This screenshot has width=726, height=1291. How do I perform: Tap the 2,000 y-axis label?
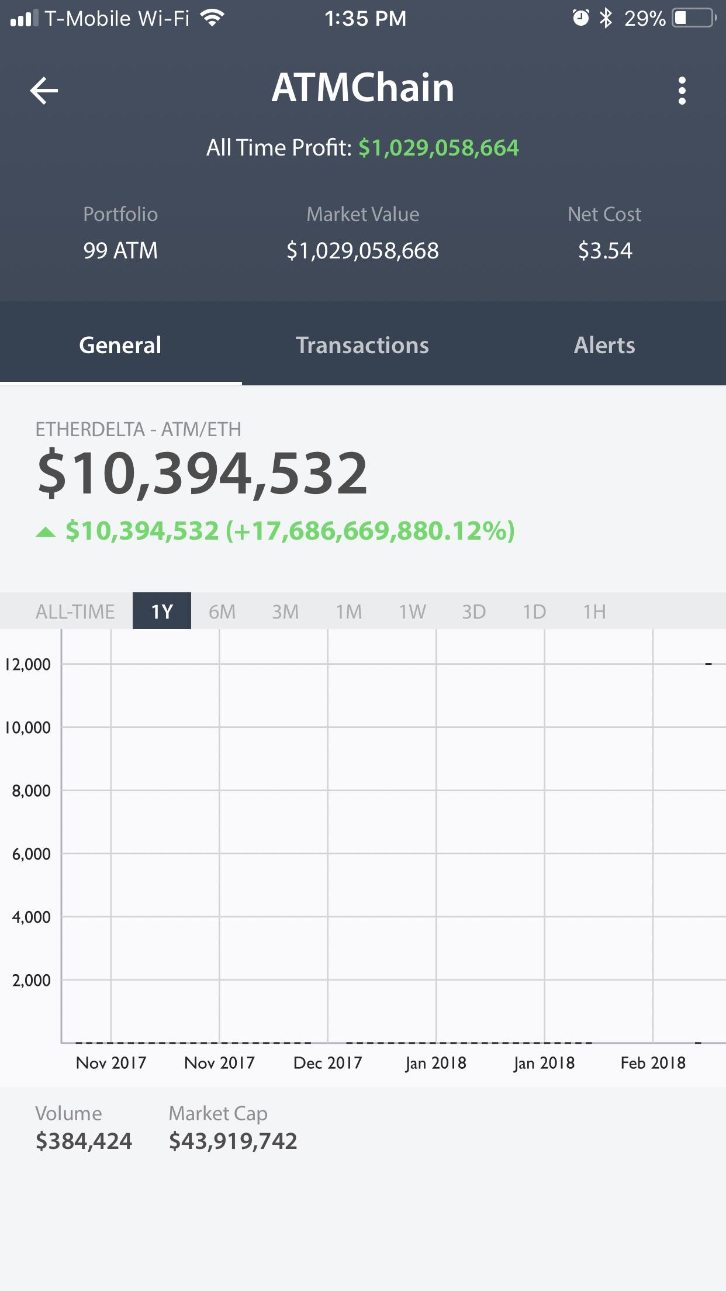(31, 980)
